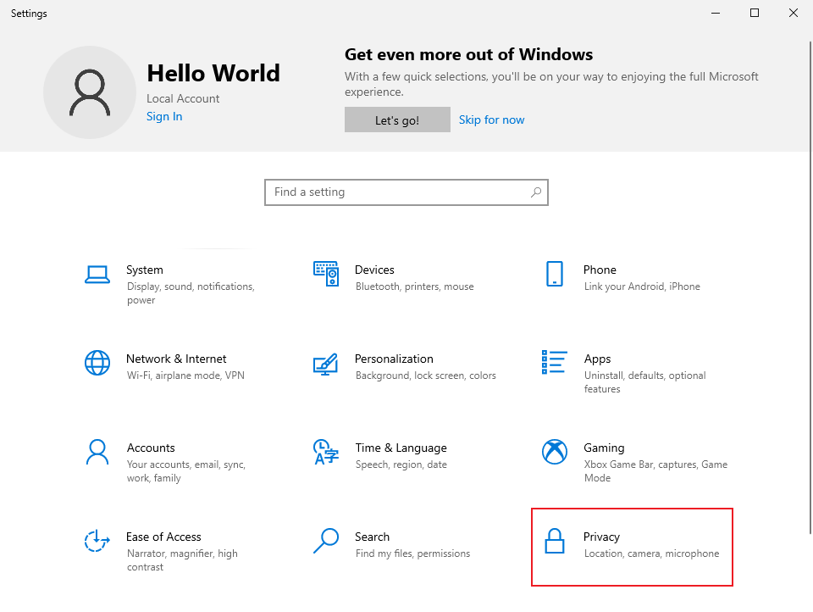Screen dimensions: 813x612
Task: Open Network & Internet globe icon
Action: coord(97,363)
